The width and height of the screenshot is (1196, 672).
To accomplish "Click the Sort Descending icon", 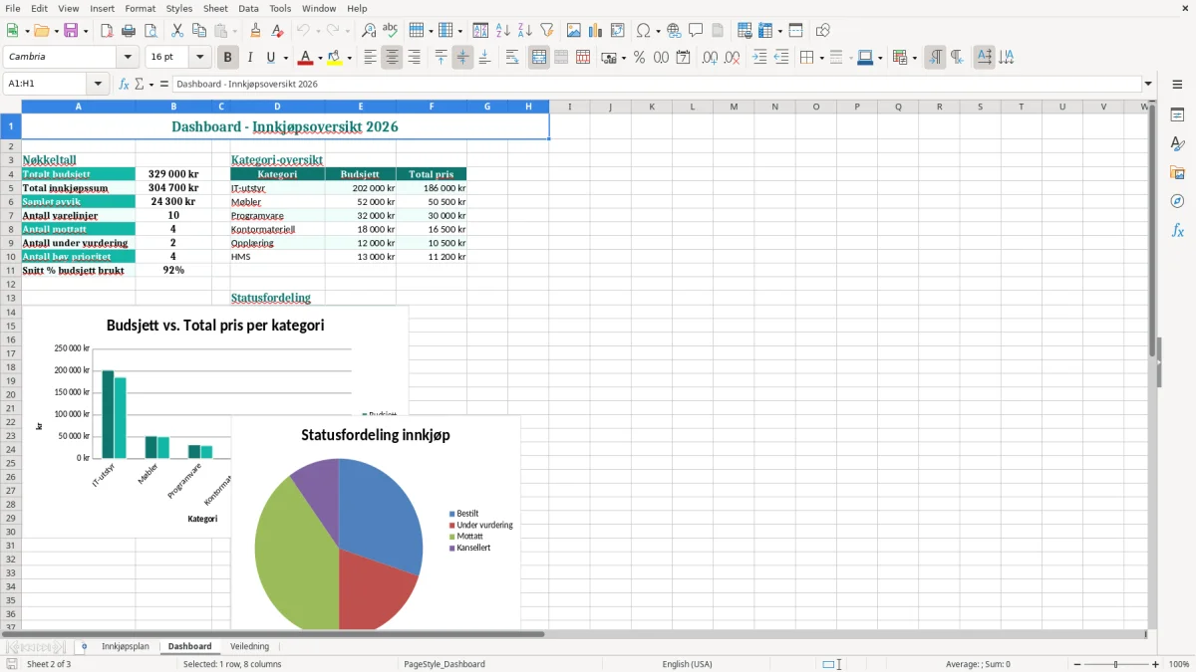I will [524, 31].
